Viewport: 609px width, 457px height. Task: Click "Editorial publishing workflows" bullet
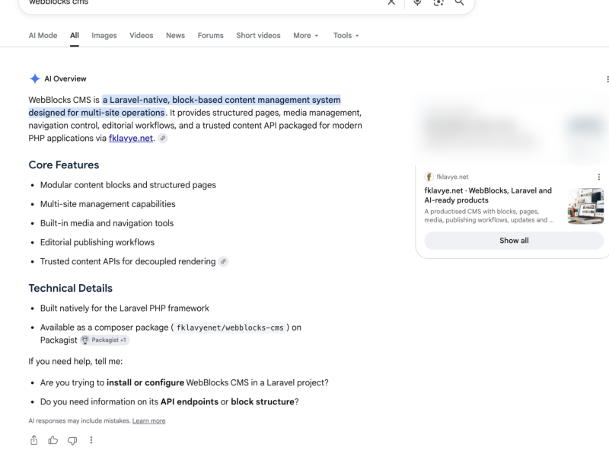[x=97, y=242]
